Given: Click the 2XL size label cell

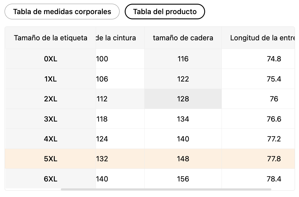Looking at the screenshot, I should coord(51,99).
